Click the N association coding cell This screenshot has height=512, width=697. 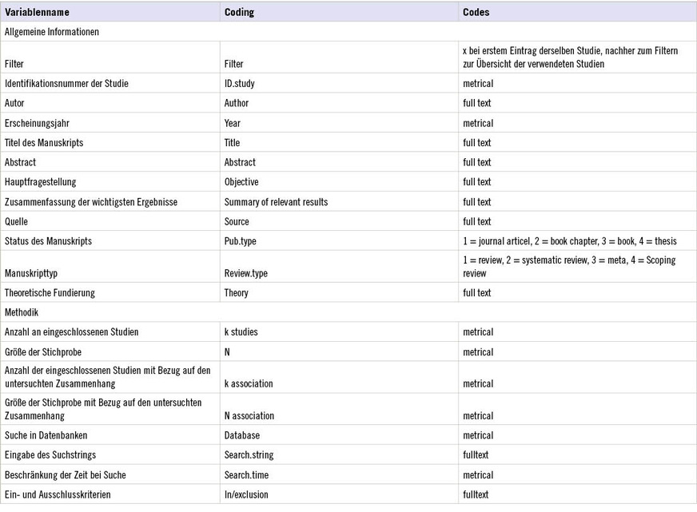249,415
